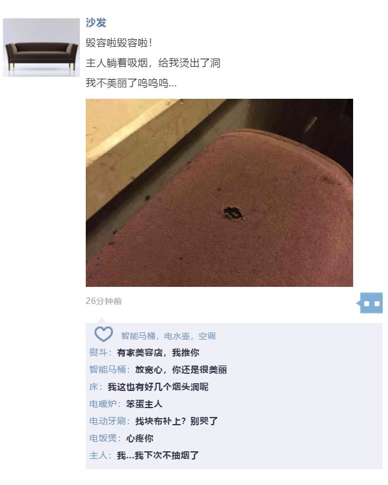Open commenter 床 profile name

(93, 387)
